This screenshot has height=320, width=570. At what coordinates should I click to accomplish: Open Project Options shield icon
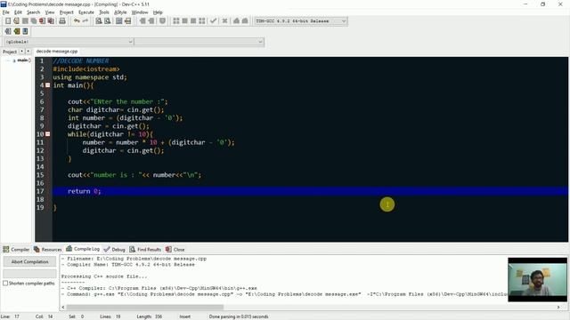click(x=162, y=21)
